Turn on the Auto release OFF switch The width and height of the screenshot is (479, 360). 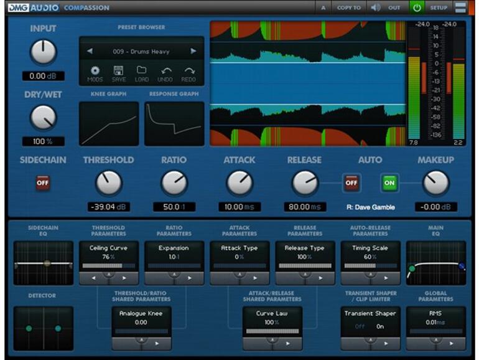coord(351,183)
